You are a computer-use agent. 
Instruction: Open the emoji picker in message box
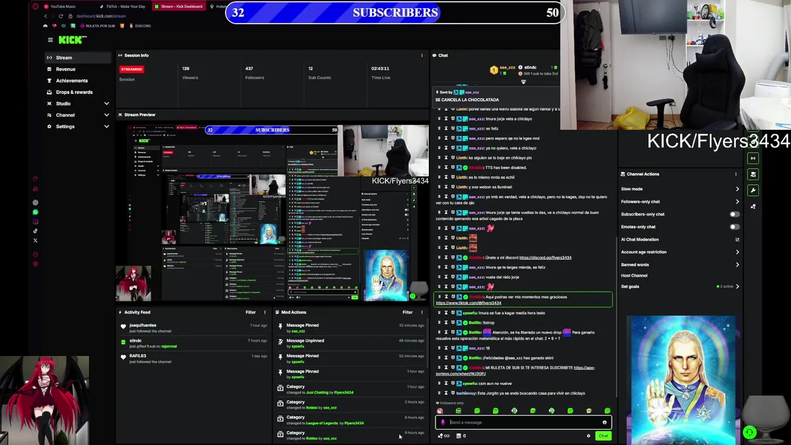604,423
